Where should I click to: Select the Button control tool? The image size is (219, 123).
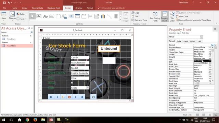[x=52, y=16]
